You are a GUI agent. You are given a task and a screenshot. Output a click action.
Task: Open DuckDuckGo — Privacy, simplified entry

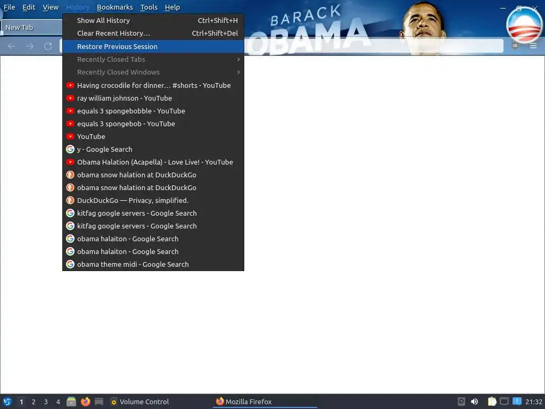pos(153,200)
